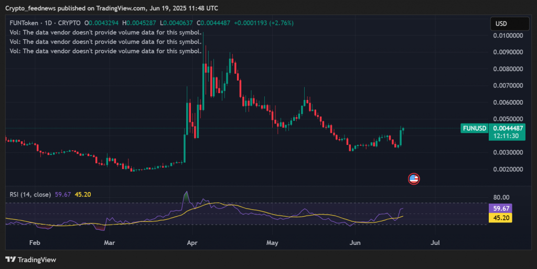Click the 80.00 level on RSI scale
The width and height of the screenshot is (537, 269).
click(x=501, y=197)
